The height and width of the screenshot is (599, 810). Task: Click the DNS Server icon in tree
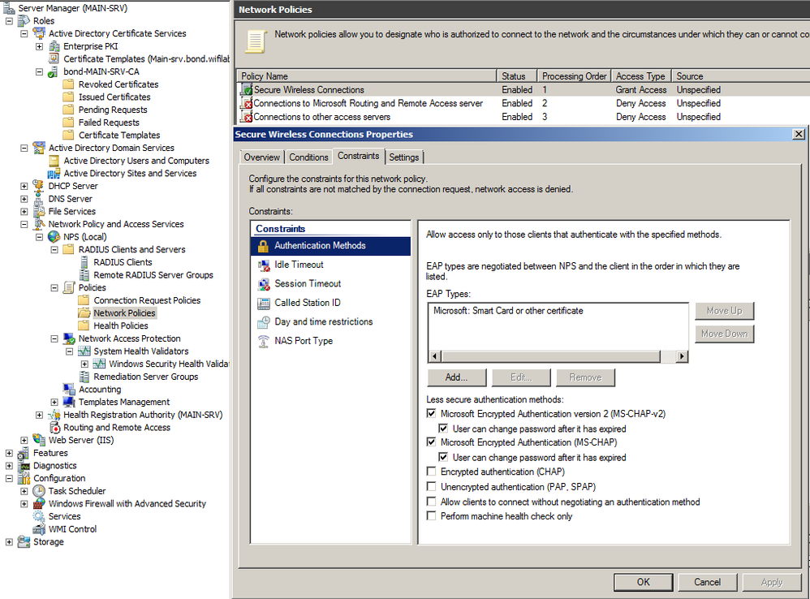tap(38, 199)
